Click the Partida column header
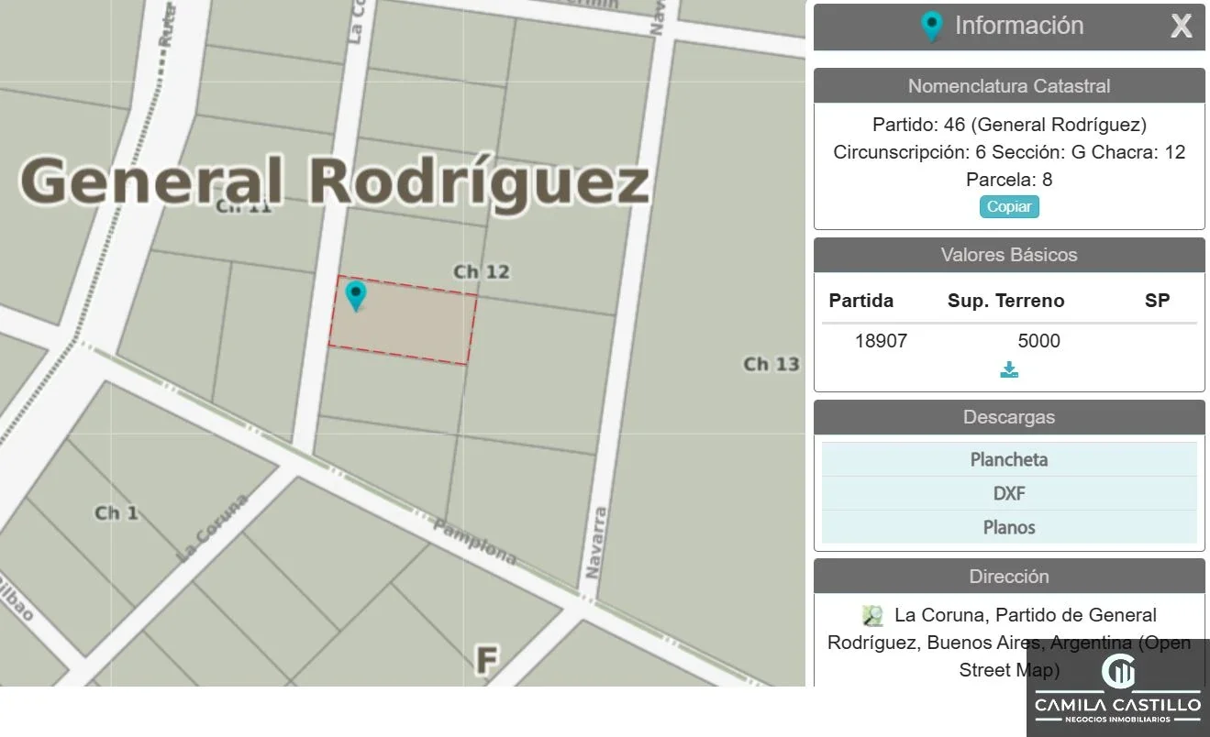Image resolution: width=1210 pixels, height=737 pixels. click(x=860, y=301)
